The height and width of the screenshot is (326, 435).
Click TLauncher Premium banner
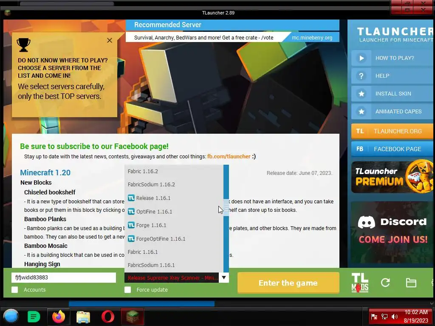[x=393, y=177]
